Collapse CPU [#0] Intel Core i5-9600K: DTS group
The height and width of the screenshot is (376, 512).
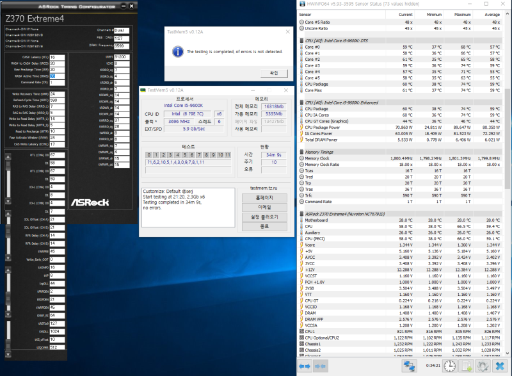tap(301, 41)
